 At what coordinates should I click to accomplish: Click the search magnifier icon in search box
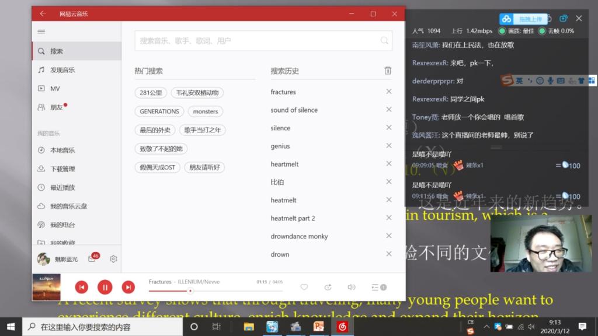(384, 41)
